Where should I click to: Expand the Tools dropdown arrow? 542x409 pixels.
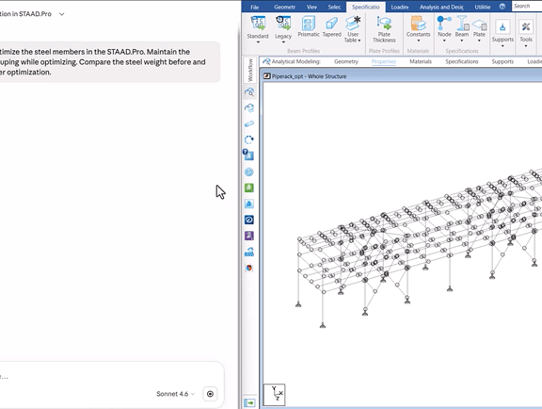(x=526, y=46)
